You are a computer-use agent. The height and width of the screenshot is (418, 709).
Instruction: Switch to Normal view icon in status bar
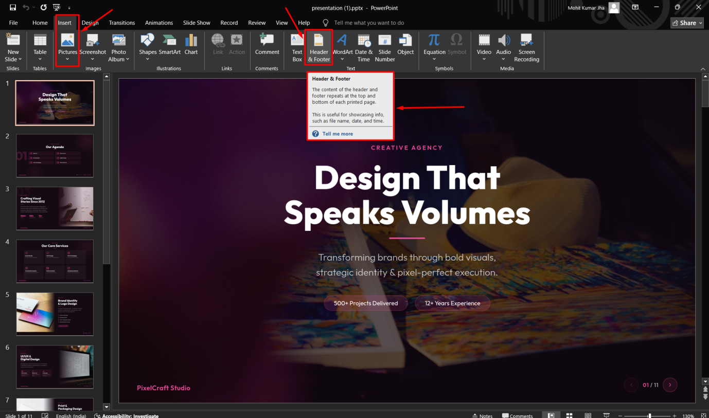551,415
